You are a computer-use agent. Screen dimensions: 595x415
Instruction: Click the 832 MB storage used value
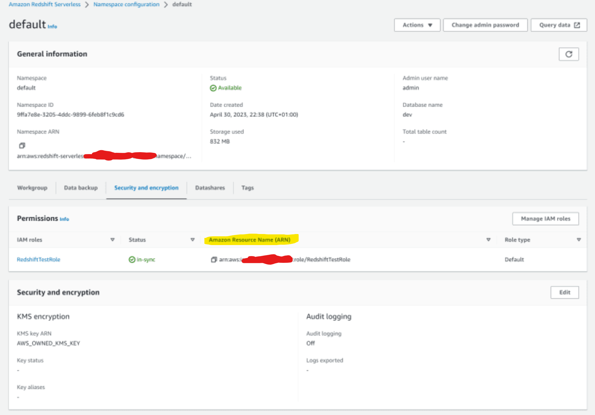pos(220,141)
